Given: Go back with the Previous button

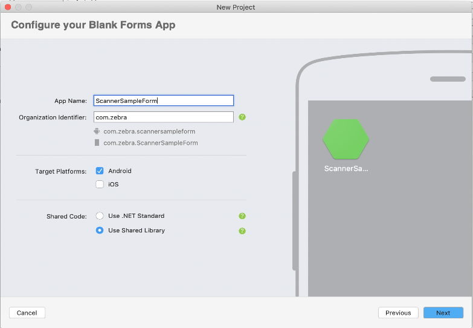Looking at the screenshot, I should click(x=398, y=313).
